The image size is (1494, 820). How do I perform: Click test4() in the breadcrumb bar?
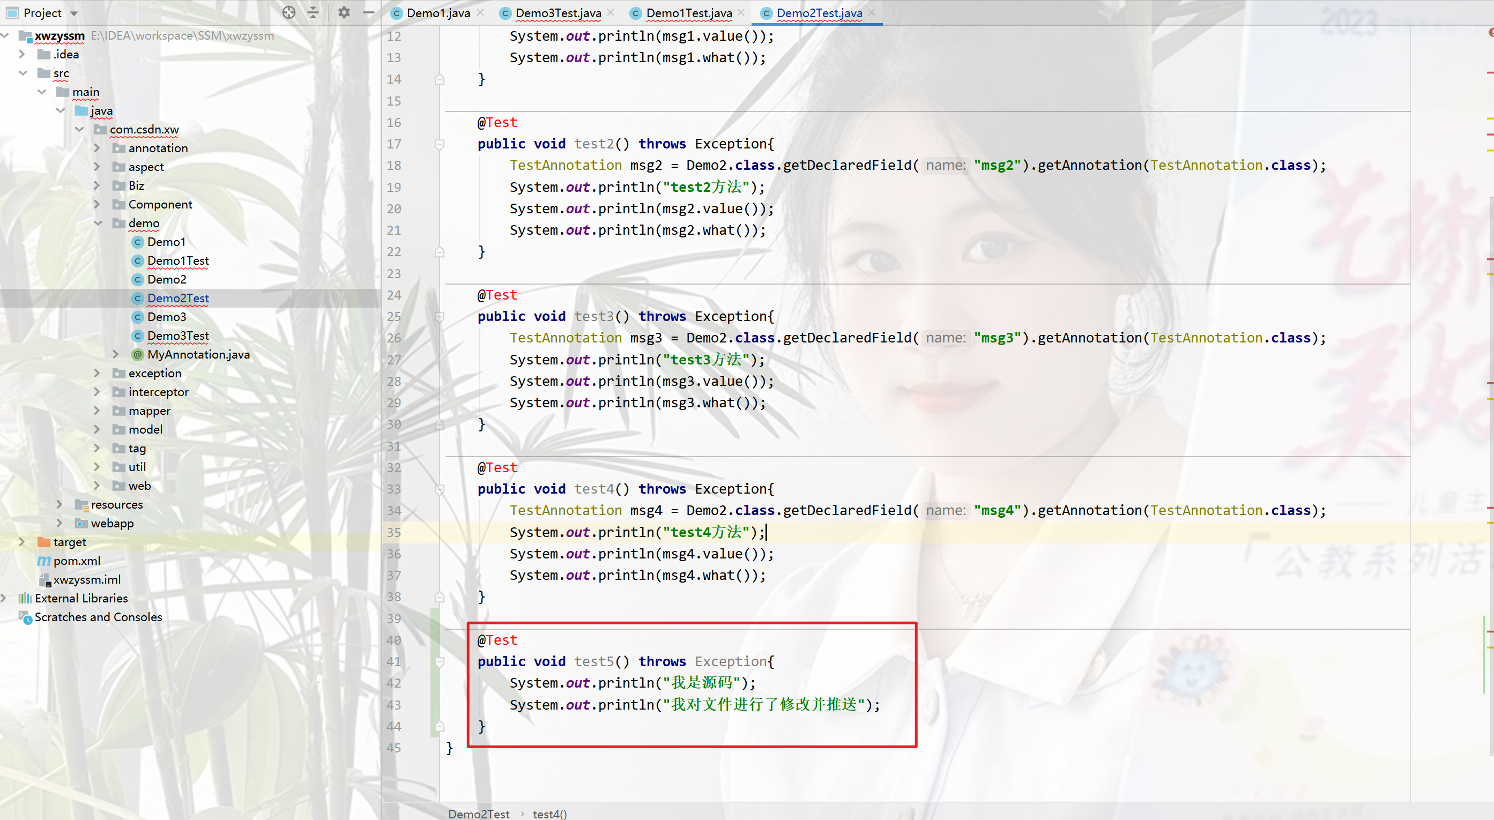coord(549,814)
